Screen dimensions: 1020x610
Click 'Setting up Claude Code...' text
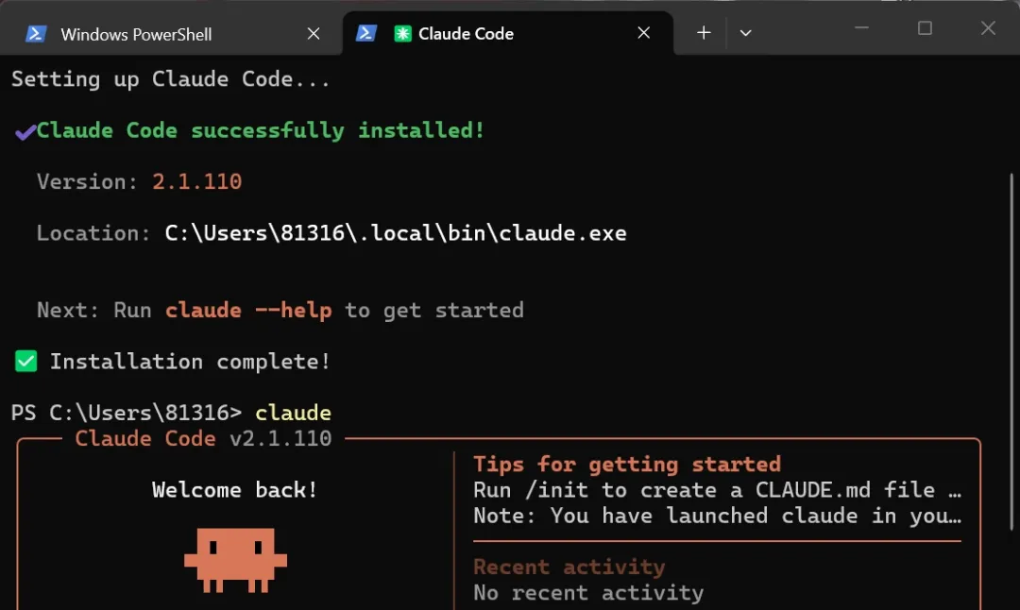coord(170,79)
